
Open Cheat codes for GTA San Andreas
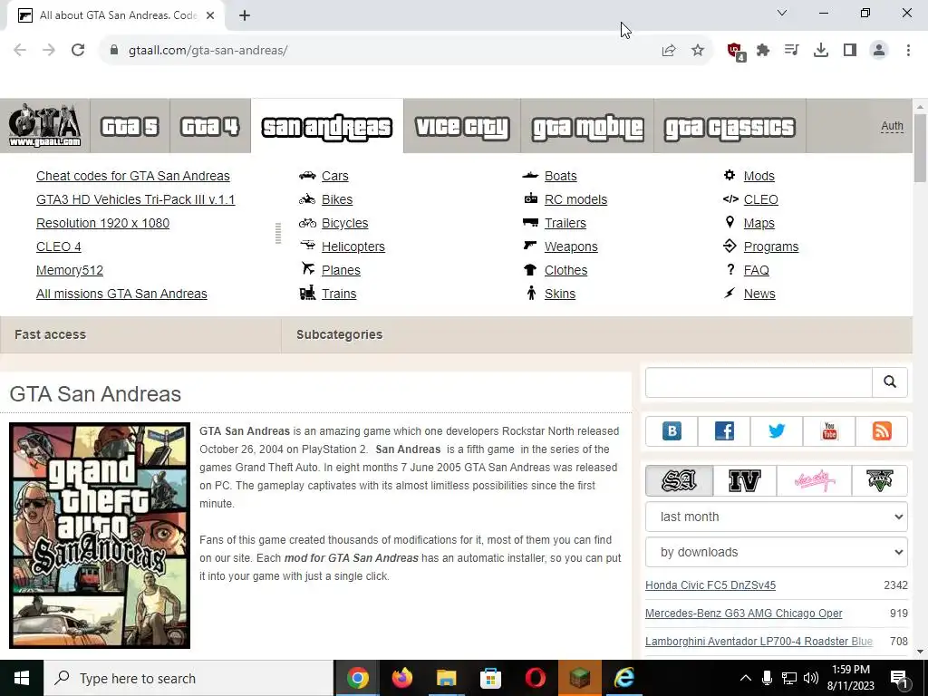(x=133, y=176)
